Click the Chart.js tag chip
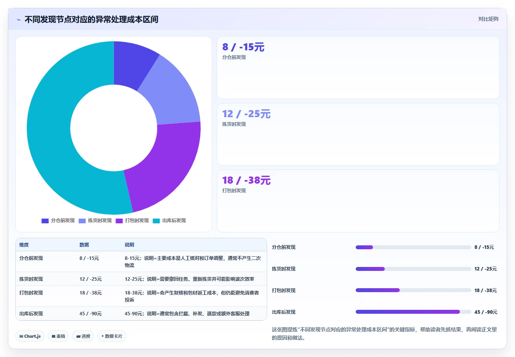This screenshot has height=357, width=515. [30, 336]
